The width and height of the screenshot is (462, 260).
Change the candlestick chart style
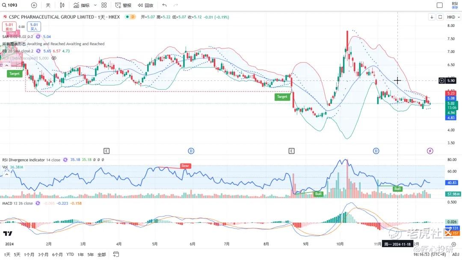coord(62,5)
